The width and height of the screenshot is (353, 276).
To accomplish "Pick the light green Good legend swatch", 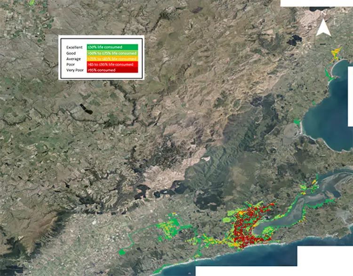I will point(112,53).
